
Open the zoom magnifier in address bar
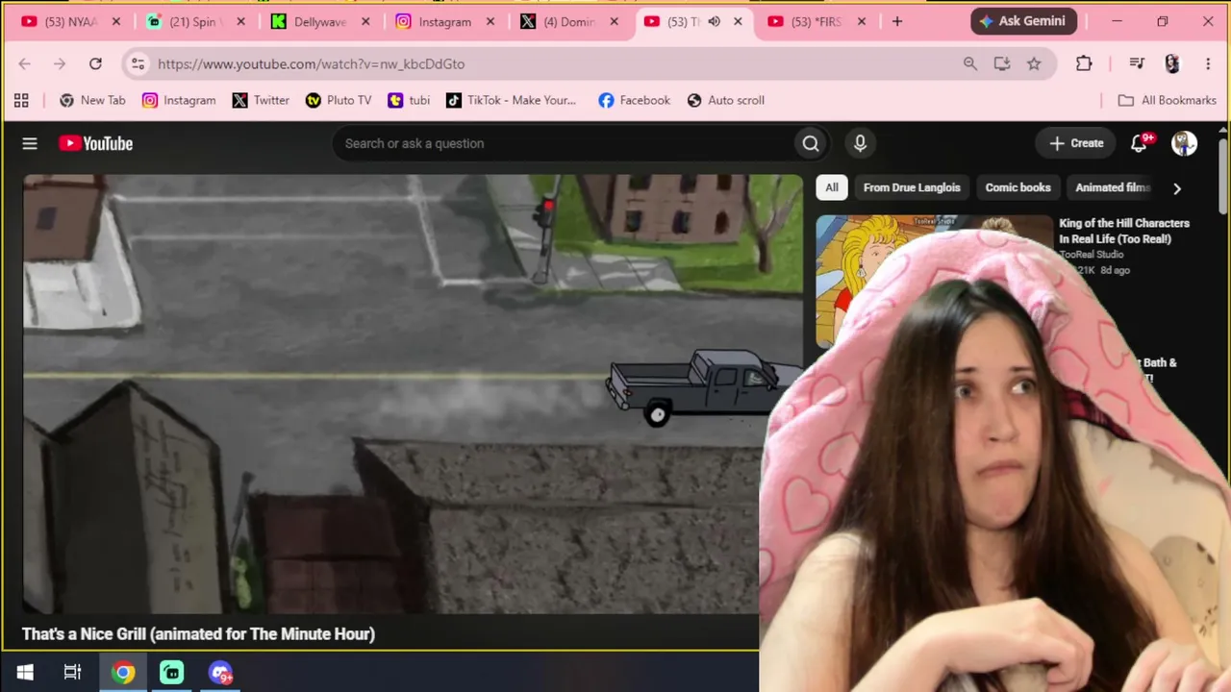[x=970, y=63]
